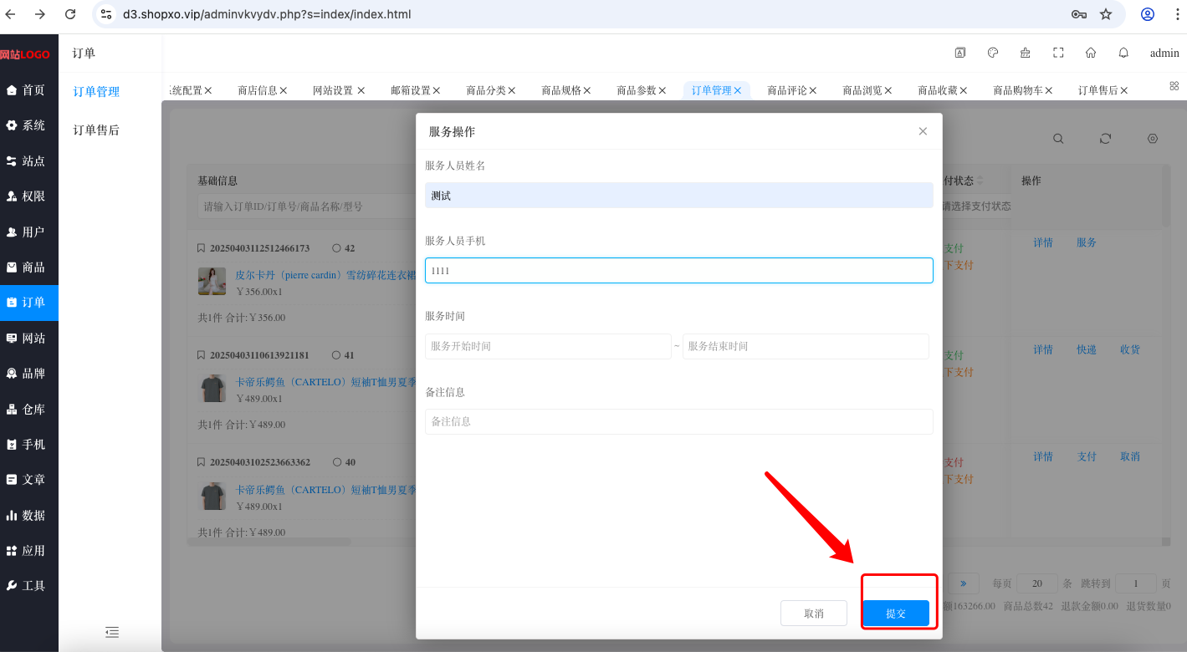The width and height of the screenshot is (1187, 652).
Task: Open the 手机 mobile sidebar item
Action: (28, 445)
